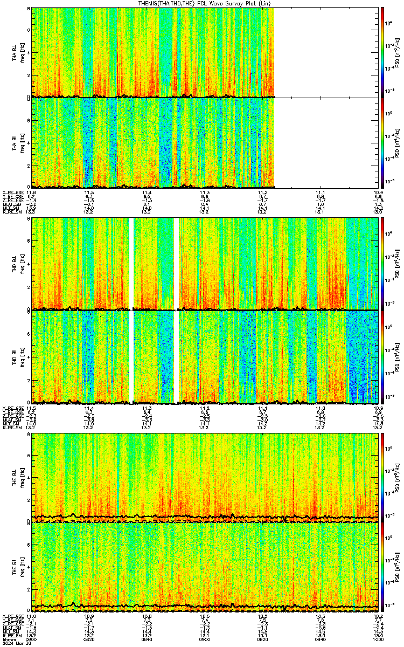
Task: Click the MLAT_SM label under the THE panels
Action: point(11,628)
